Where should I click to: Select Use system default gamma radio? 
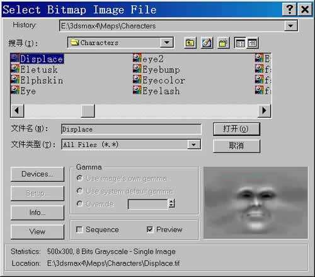pyautogui.click(x=79, y=191)
